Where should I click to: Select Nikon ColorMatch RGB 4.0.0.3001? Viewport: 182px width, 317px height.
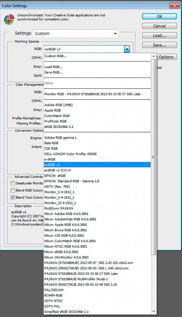[97, 241]
